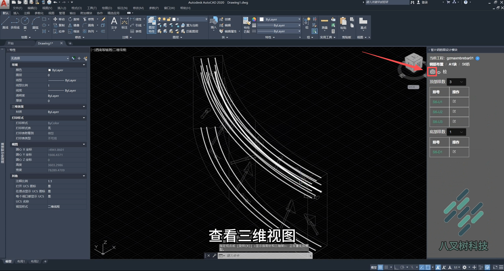Screen dimensions: 504x271
Task: Select the 直线 line drawing tool
Action: [x=5, y=23]
